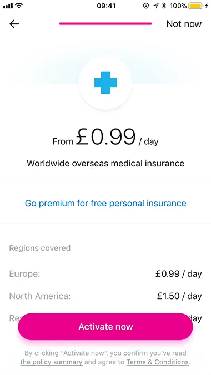211x375 pixels.
Task: Tap the pink progress bar
Action: point(105,24)
